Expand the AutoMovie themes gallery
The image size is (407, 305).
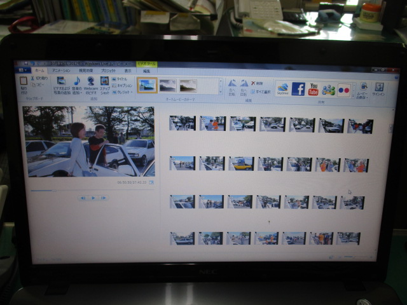tap(221, 91)
